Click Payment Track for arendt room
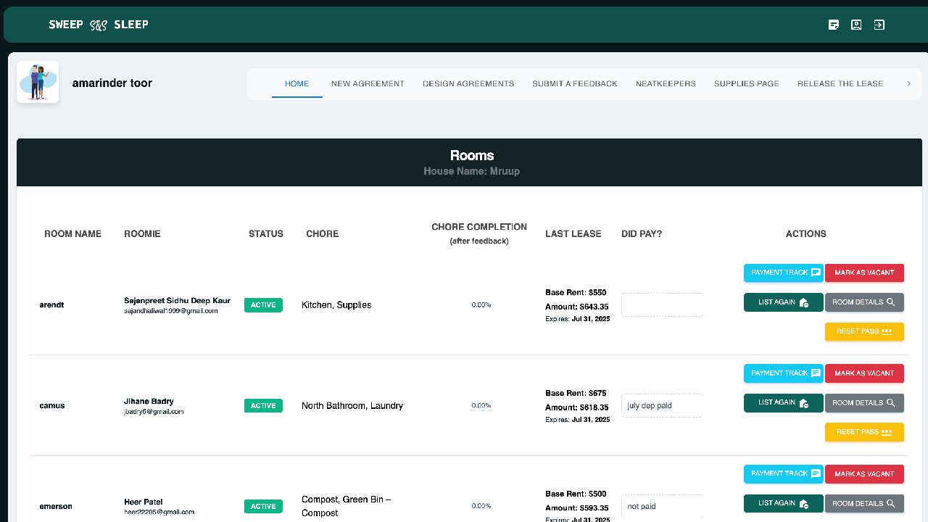Viewport: 928px width, 522px height. (784, 273)
